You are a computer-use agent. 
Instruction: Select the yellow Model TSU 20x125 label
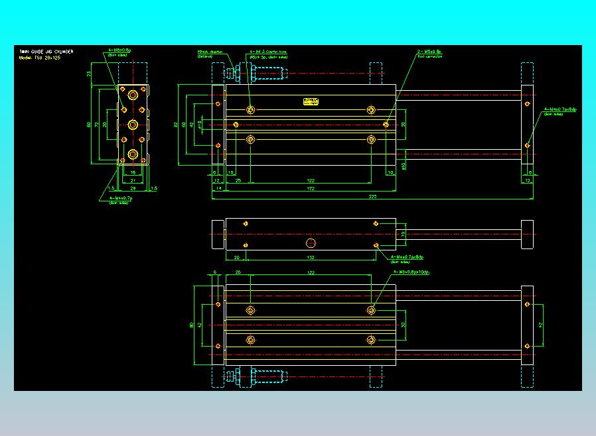[x=40, y=58]
